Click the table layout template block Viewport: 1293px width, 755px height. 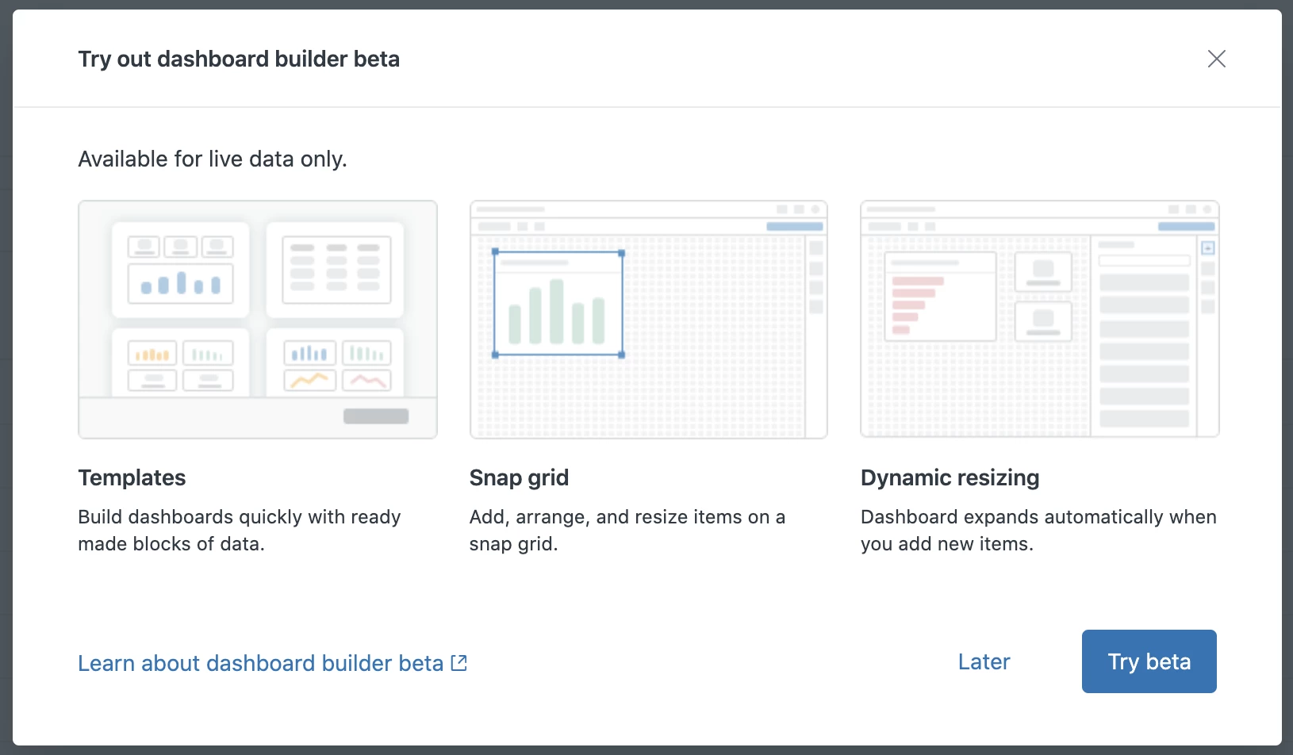click(335, 269)
